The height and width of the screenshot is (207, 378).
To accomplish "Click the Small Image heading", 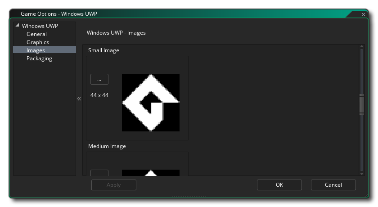I will [x=103, y=50].
